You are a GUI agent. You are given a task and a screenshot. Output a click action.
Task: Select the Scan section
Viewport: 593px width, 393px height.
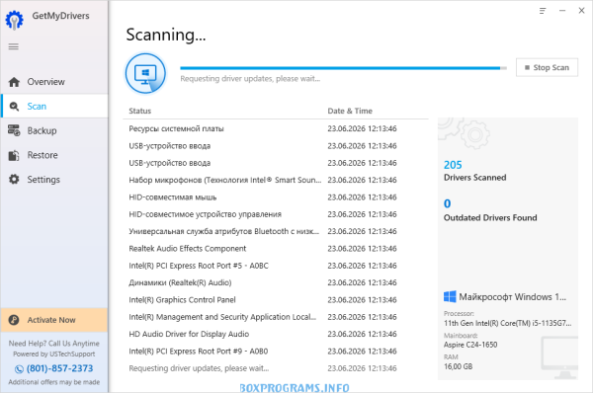point(54,107)
